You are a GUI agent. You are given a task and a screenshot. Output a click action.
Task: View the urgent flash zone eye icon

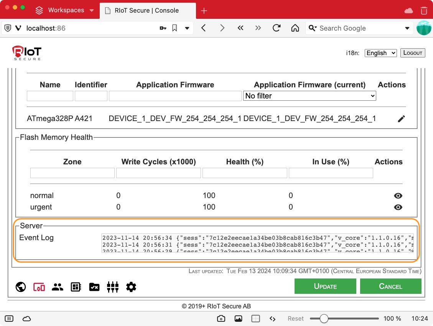tap(398, 207)
